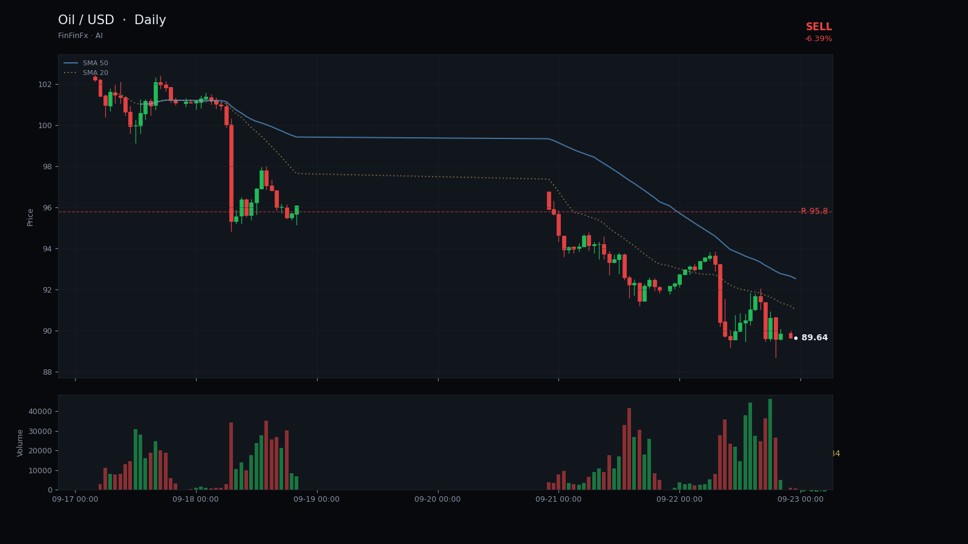
Task: Click the 96 price axis tick
Action: (48, 208)
